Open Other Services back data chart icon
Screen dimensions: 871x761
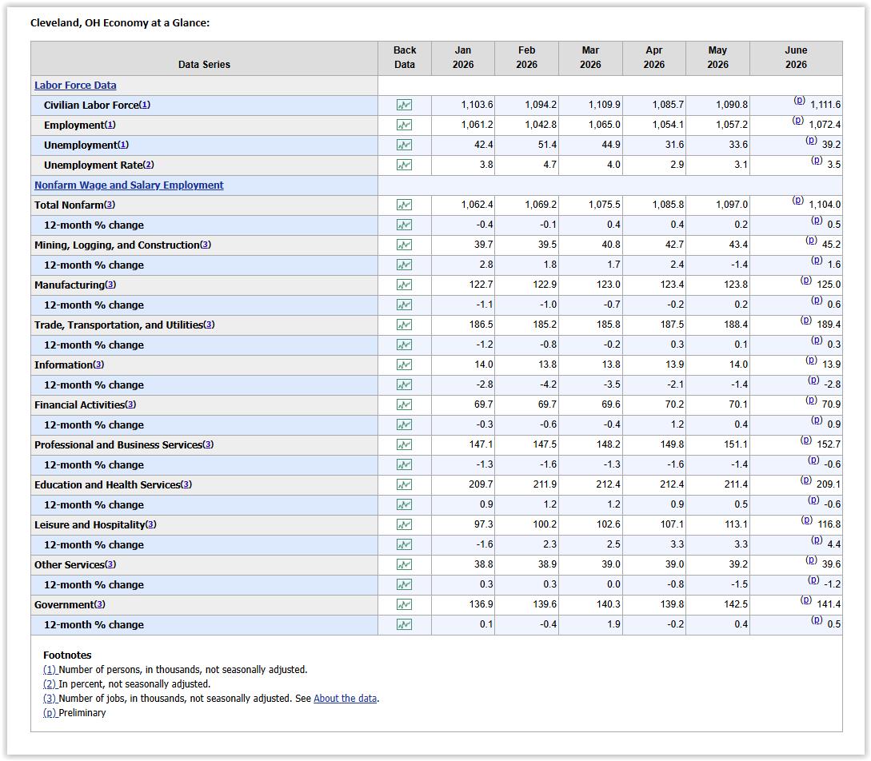tap(404, 564)
